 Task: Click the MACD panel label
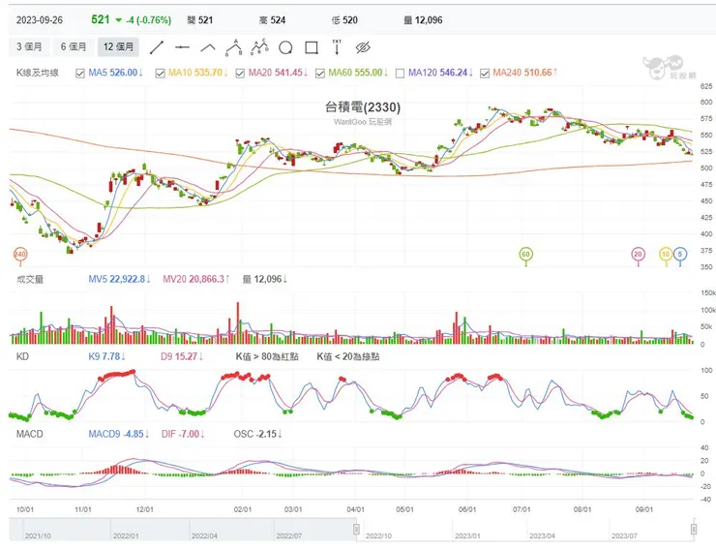tap(30, 434)
